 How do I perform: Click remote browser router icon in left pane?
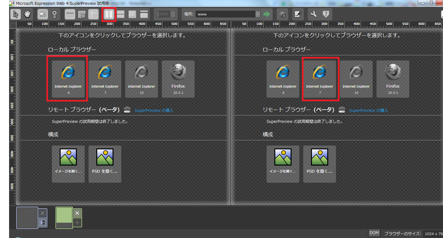(x=127, y=110)
